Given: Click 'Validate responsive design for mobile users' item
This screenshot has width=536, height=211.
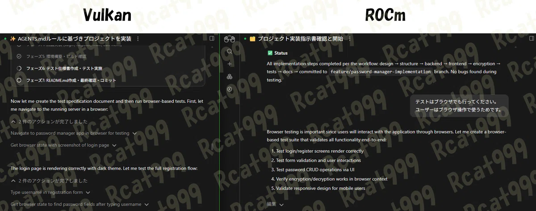Looking at the screenshot, I should click(320, 188).
